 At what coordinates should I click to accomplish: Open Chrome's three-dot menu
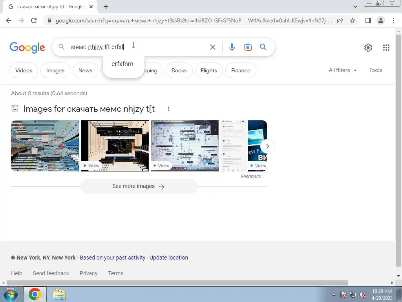click(393, 20)
